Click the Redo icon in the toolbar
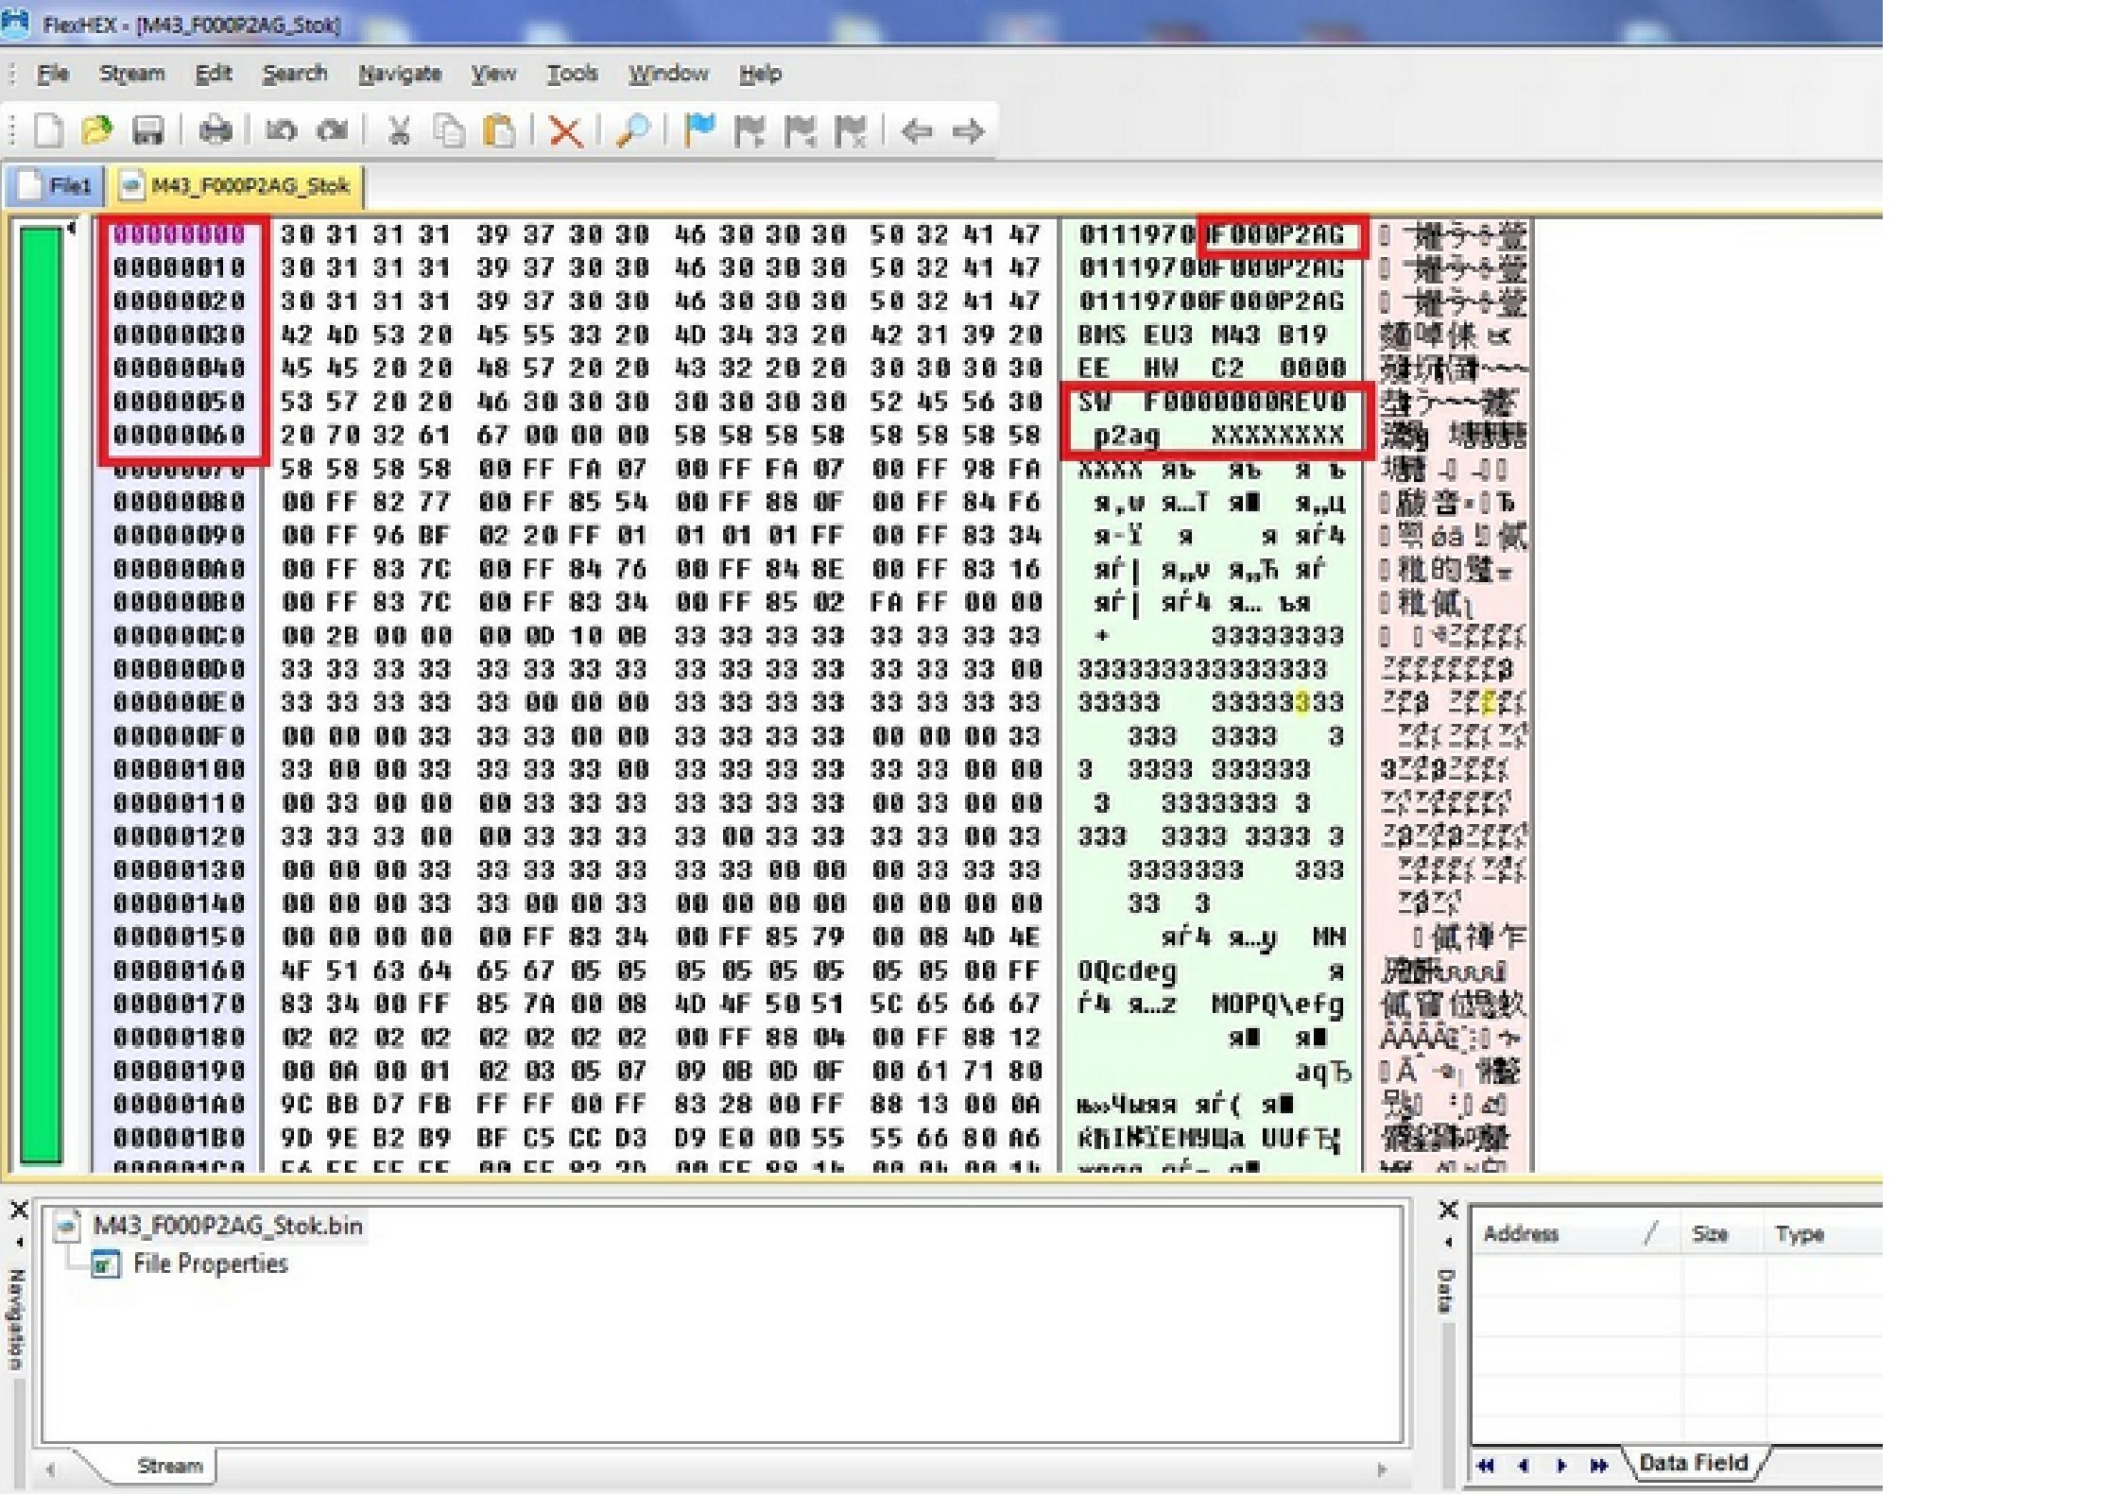 pos(332,130)
